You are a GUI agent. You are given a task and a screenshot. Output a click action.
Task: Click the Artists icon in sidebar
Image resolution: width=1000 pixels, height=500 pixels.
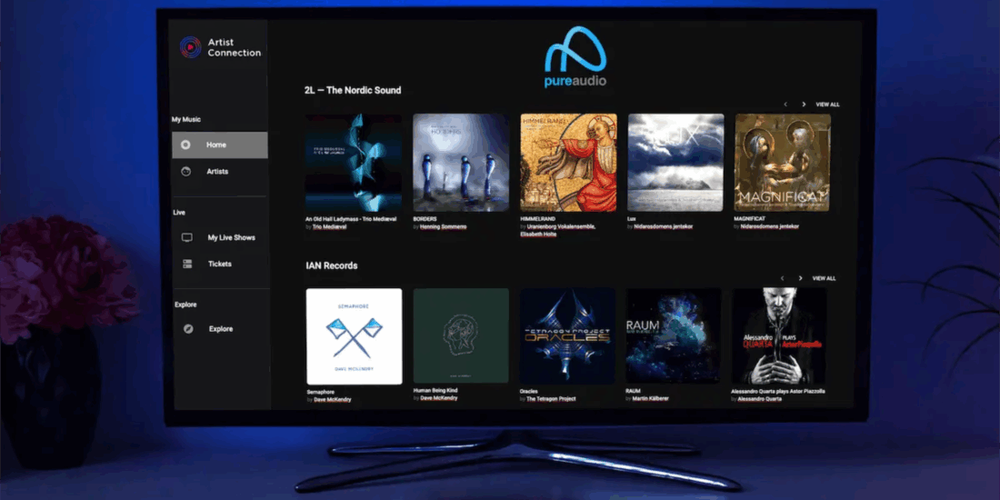point(185,171)
